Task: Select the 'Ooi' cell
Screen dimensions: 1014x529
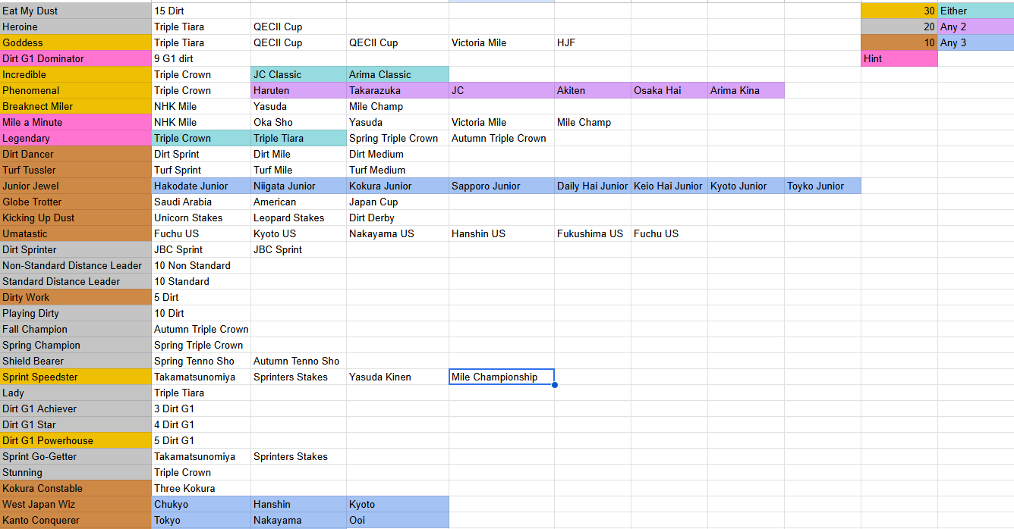Action: tap(398, 520)
